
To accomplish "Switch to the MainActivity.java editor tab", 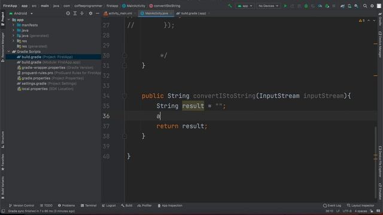I will tap(156, 13).
